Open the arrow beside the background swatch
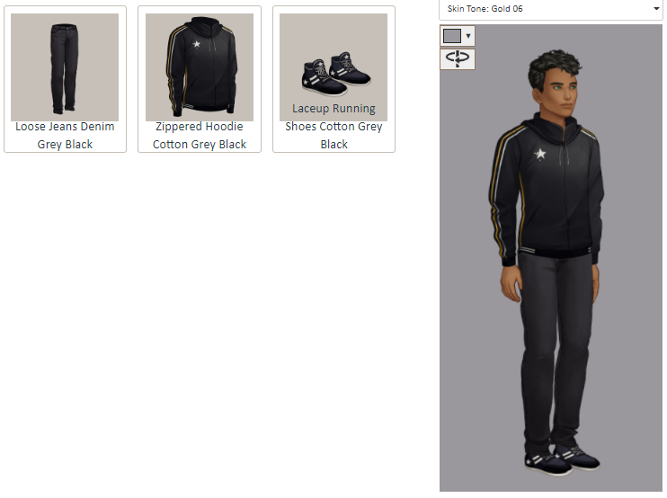 pos(468,36)
